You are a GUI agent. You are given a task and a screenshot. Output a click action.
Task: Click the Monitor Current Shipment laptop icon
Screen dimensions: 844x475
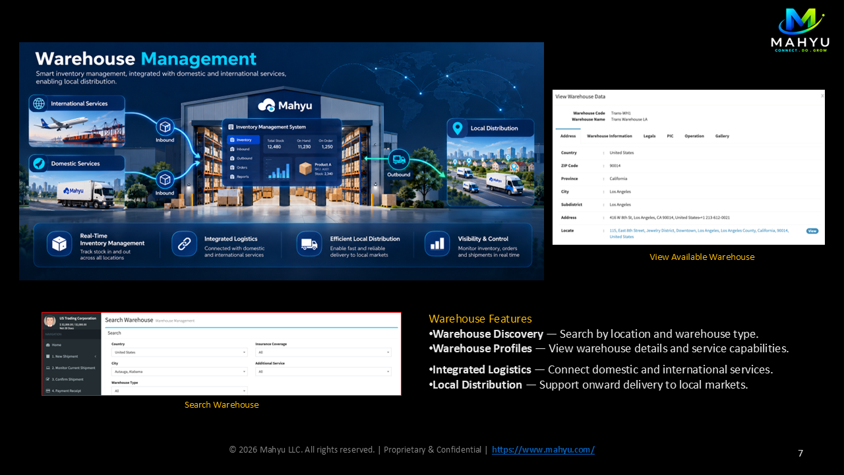click(48, 368)
